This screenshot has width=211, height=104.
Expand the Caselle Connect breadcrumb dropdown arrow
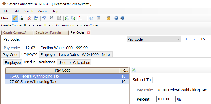(x=30, y=25)
